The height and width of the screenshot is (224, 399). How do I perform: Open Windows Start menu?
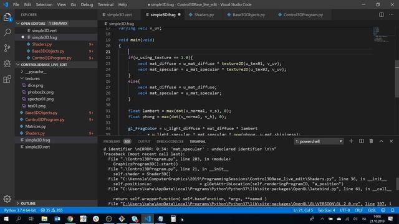coord(6,219)
